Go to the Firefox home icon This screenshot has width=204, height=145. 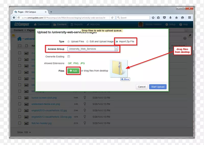tap(176, 18)
